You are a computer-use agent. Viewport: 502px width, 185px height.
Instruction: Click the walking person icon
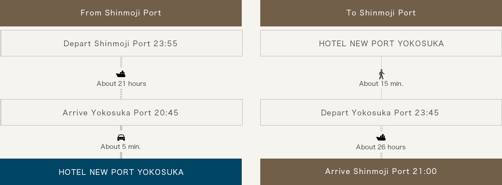coord(381,74)
